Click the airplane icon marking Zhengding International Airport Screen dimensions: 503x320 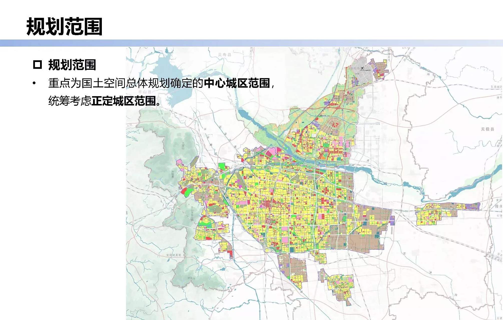362,68
